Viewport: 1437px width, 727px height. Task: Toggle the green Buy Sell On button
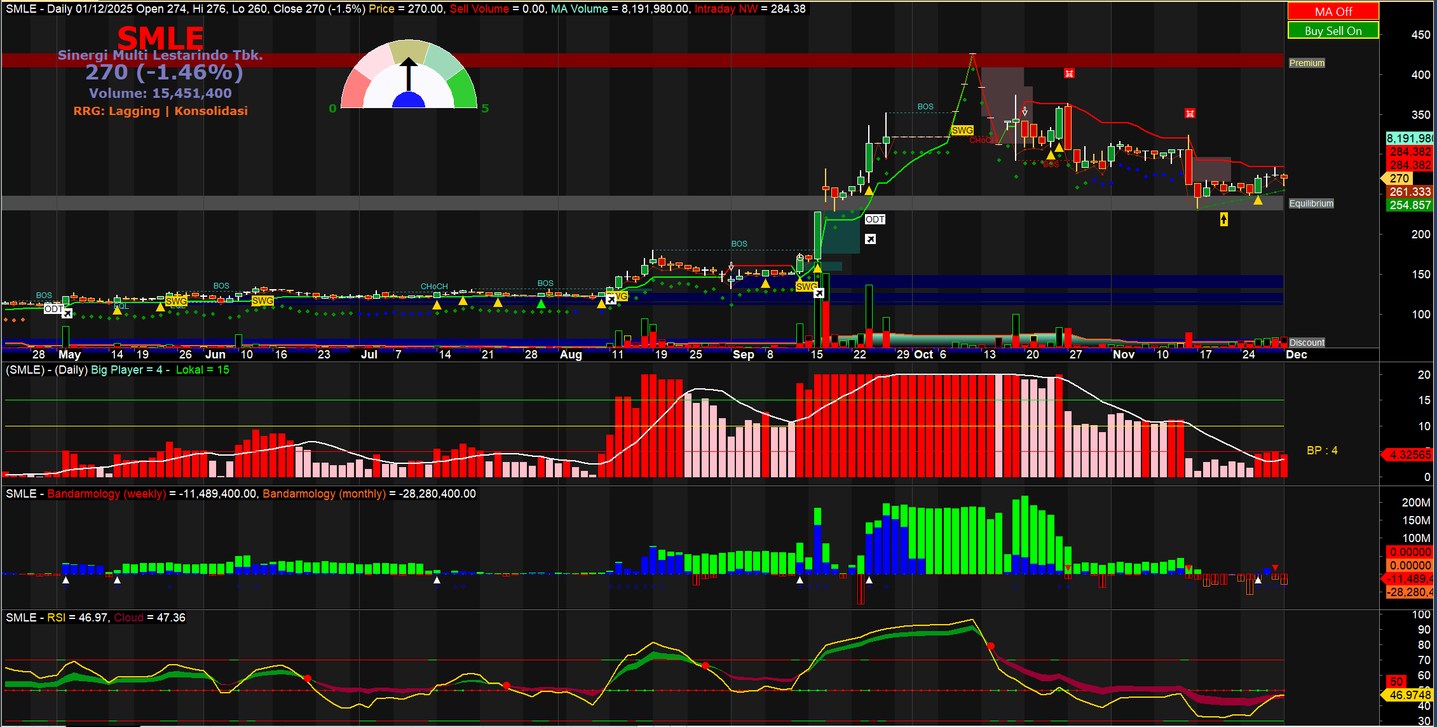[x=1333, y=31]
